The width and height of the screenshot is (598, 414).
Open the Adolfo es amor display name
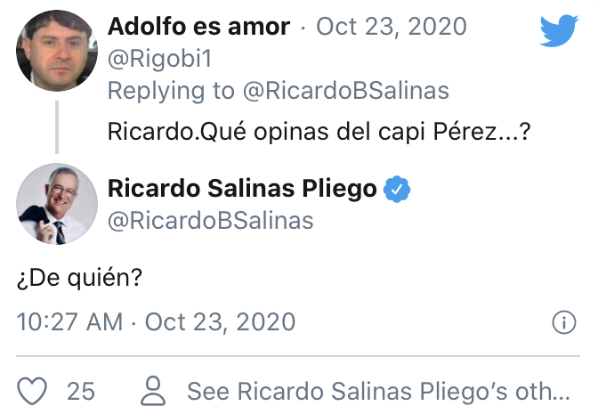198,27
